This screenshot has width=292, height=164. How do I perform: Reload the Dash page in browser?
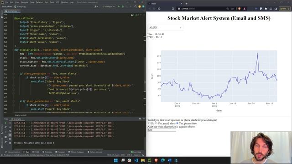[159, 9]
